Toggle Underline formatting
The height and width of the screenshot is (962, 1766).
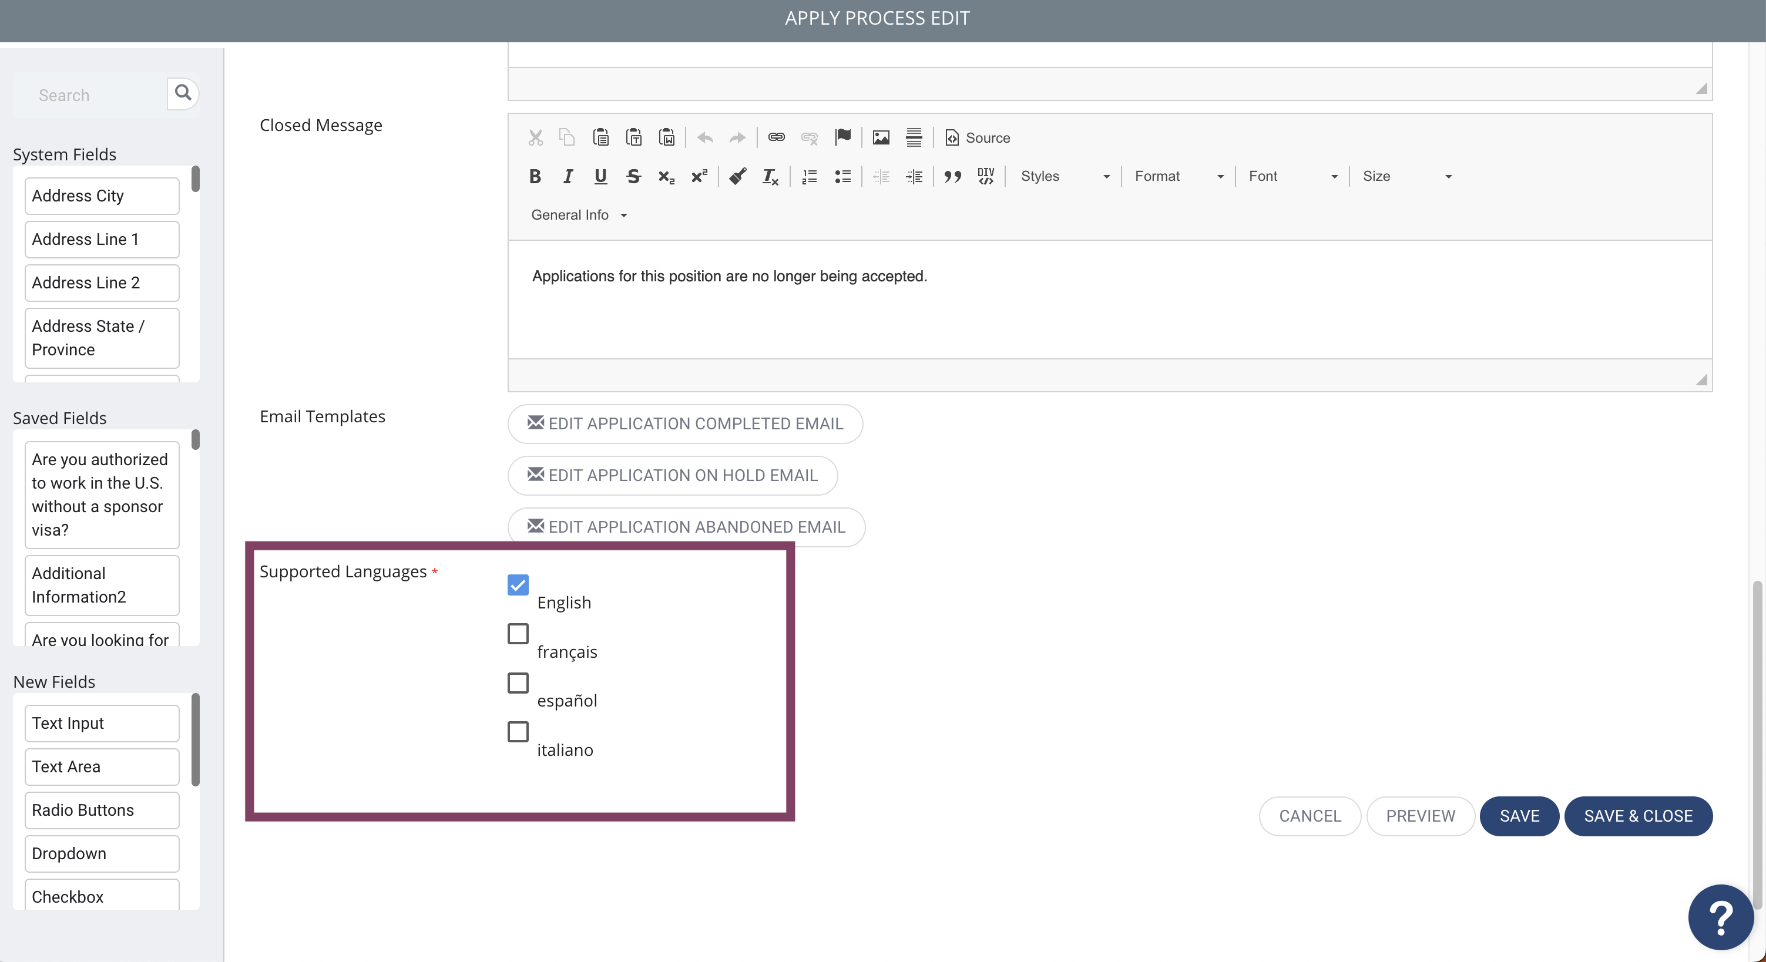600,177
